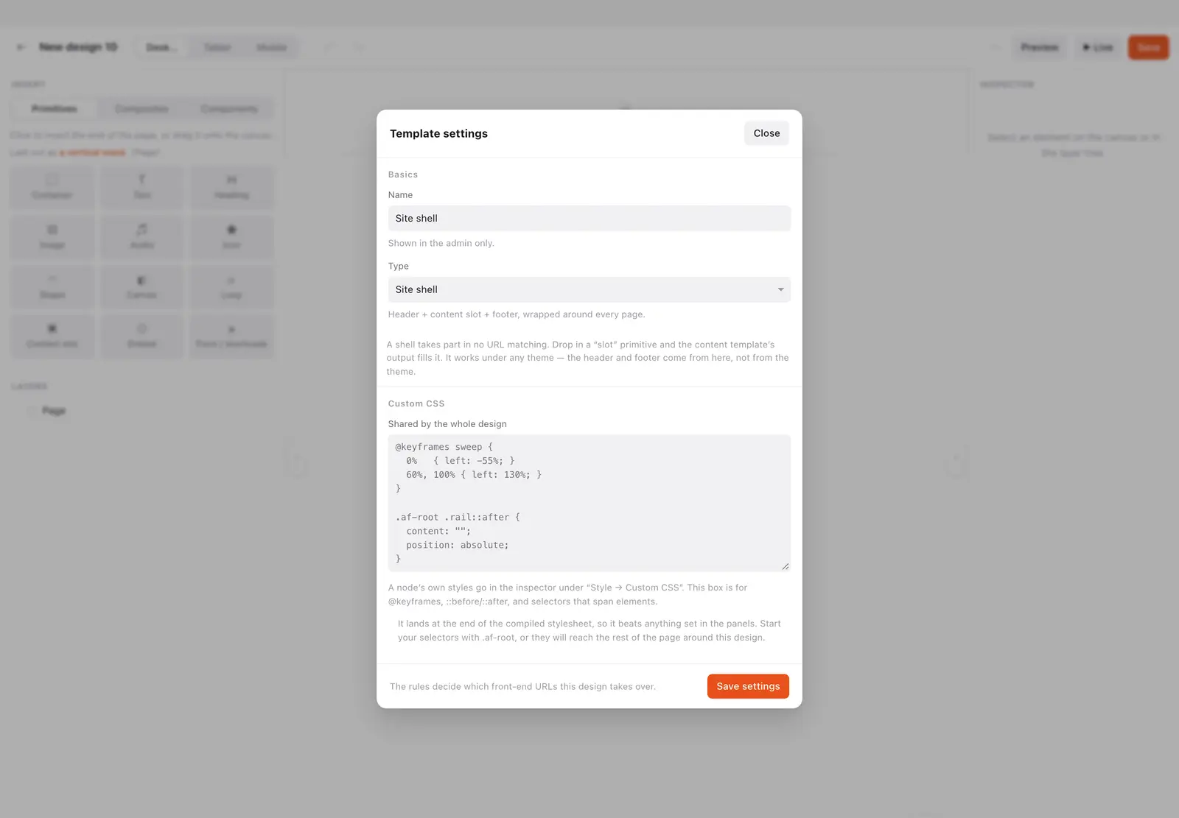Click the 'Custom CSS' section heading

416,403
